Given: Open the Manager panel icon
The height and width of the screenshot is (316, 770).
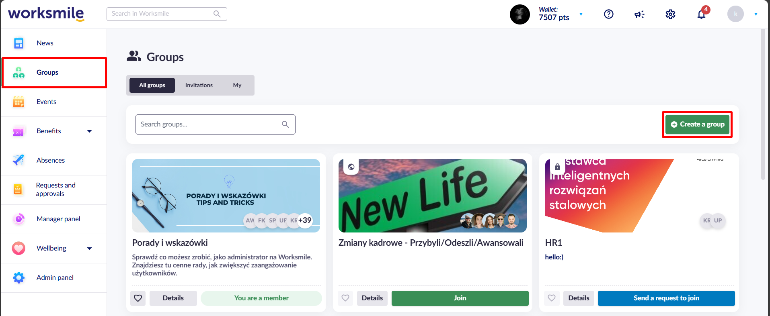Looking at the screenshot, I should [x=18, y=219].
